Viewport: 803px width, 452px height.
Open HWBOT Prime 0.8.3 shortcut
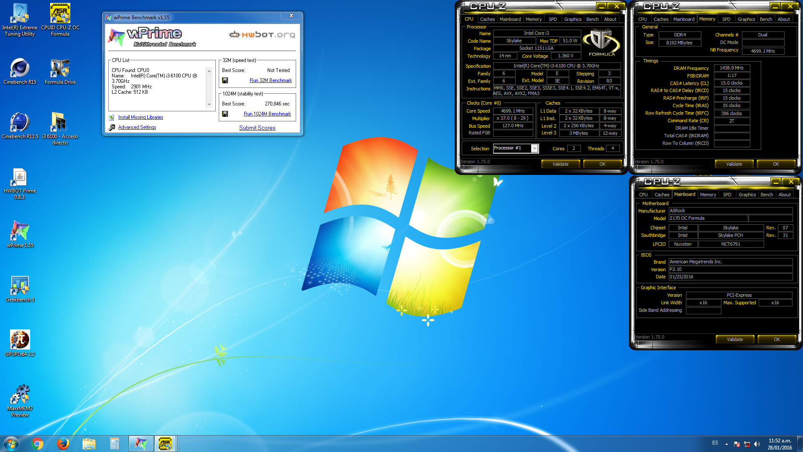[20, 183]
